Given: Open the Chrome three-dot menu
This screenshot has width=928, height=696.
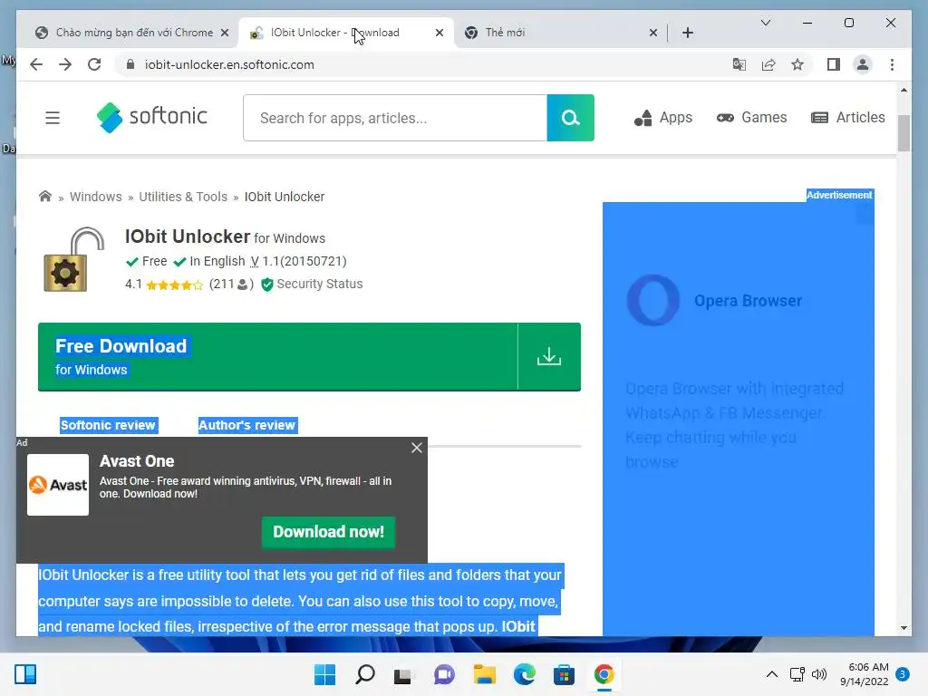Looking at the screenshot, I should (x=892, y=64).
